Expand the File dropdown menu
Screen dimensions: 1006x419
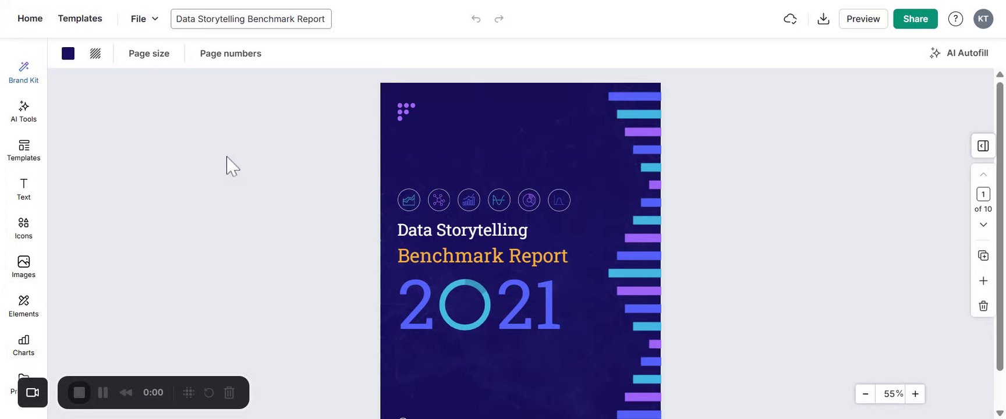tap(144, 19)
